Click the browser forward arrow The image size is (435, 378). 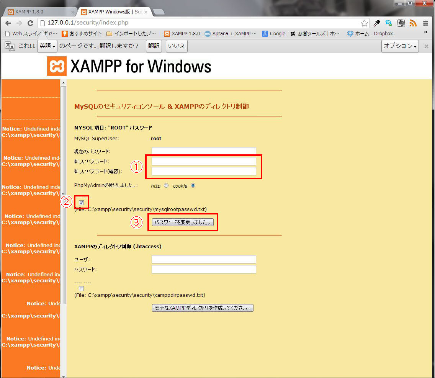[x=19, y=23]
